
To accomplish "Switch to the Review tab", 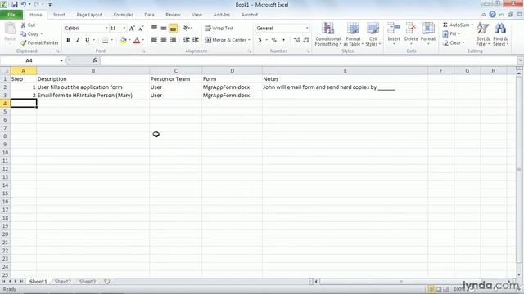I will [x=173, y=15].
